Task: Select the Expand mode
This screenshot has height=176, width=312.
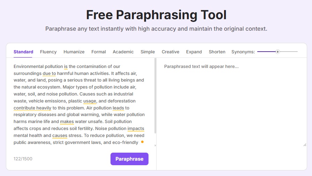Action: coord(194,52)
